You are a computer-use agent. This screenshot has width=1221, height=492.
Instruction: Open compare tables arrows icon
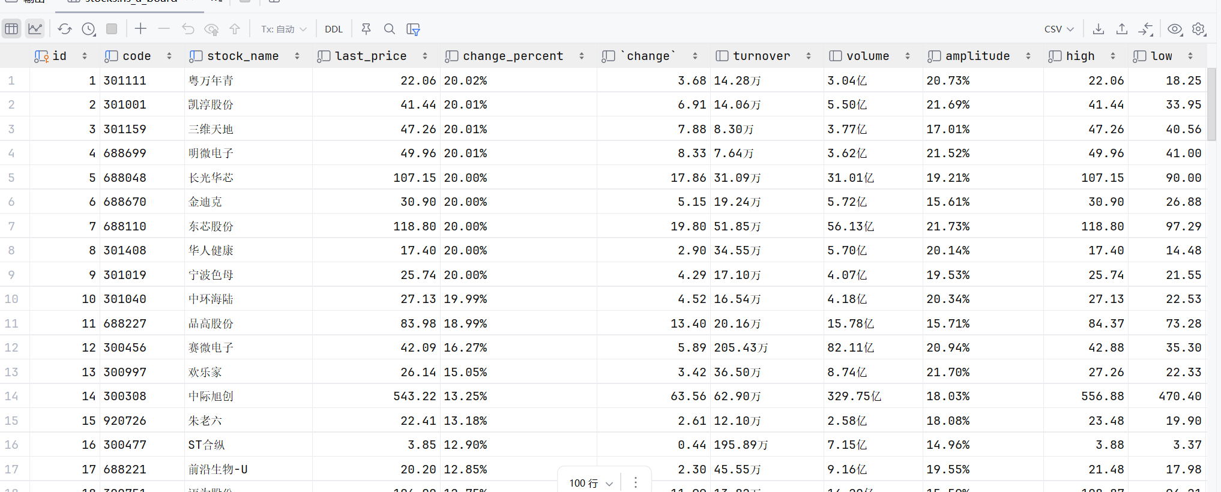pyautogui.click(x=1145, y=29)
